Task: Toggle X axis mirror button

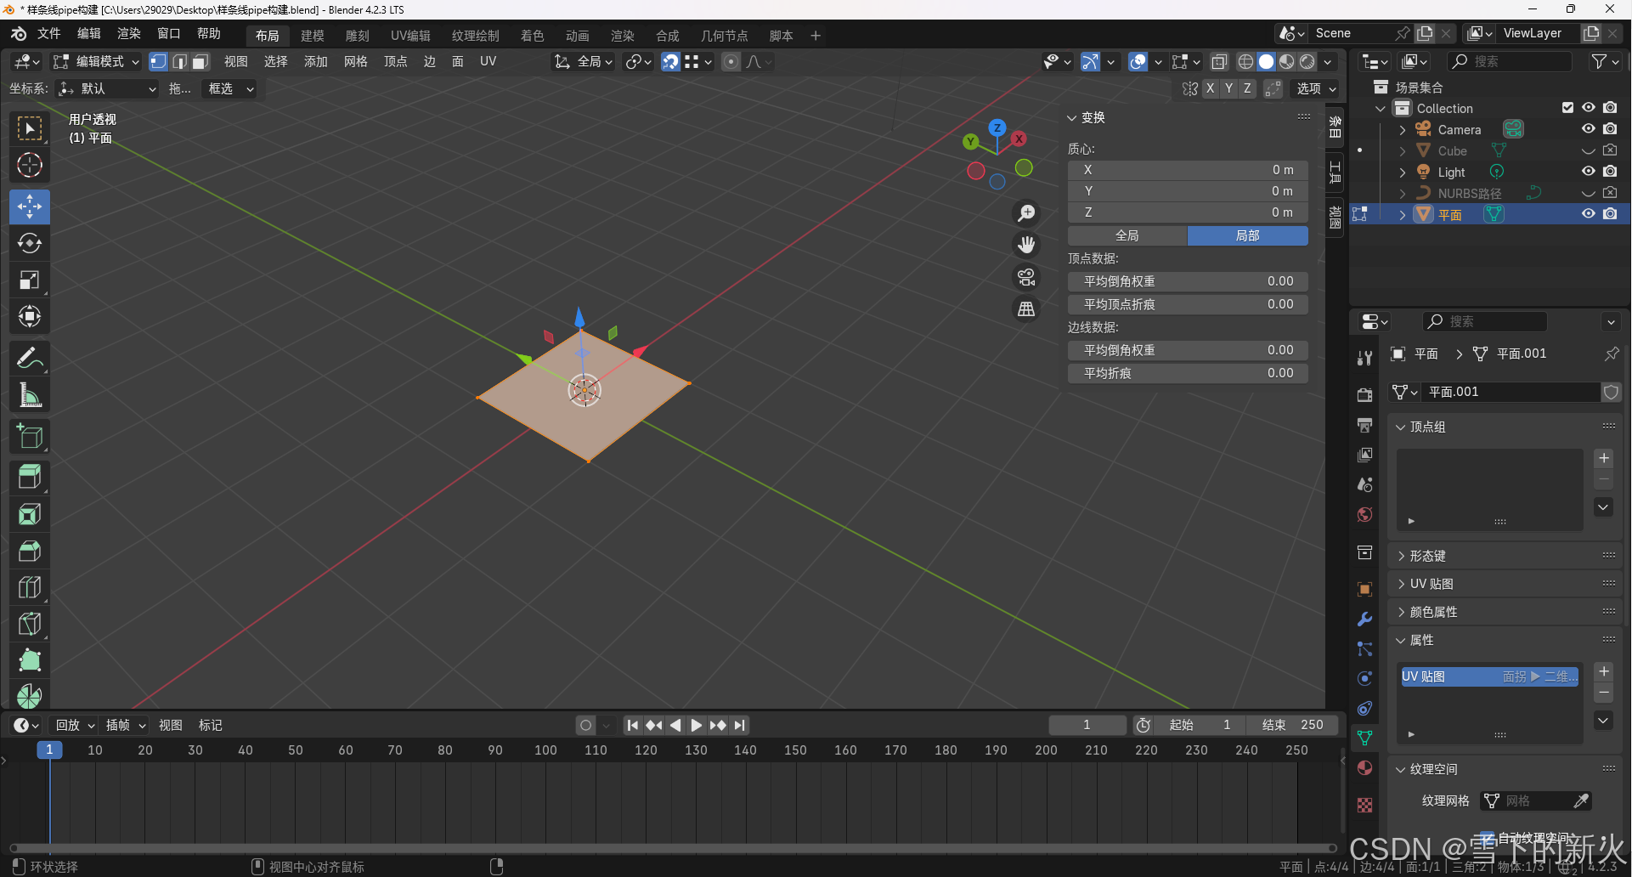Action: point(1211,88)
